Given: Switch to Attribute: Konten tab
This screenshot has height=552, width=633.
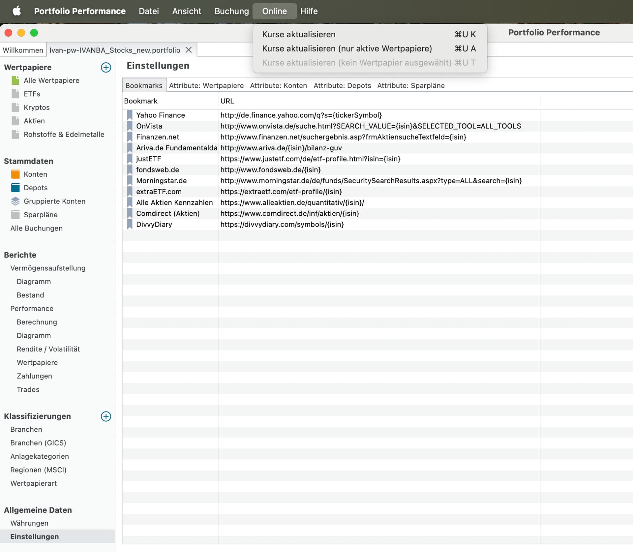Looking at the screenshot, I should click(279, 85).
